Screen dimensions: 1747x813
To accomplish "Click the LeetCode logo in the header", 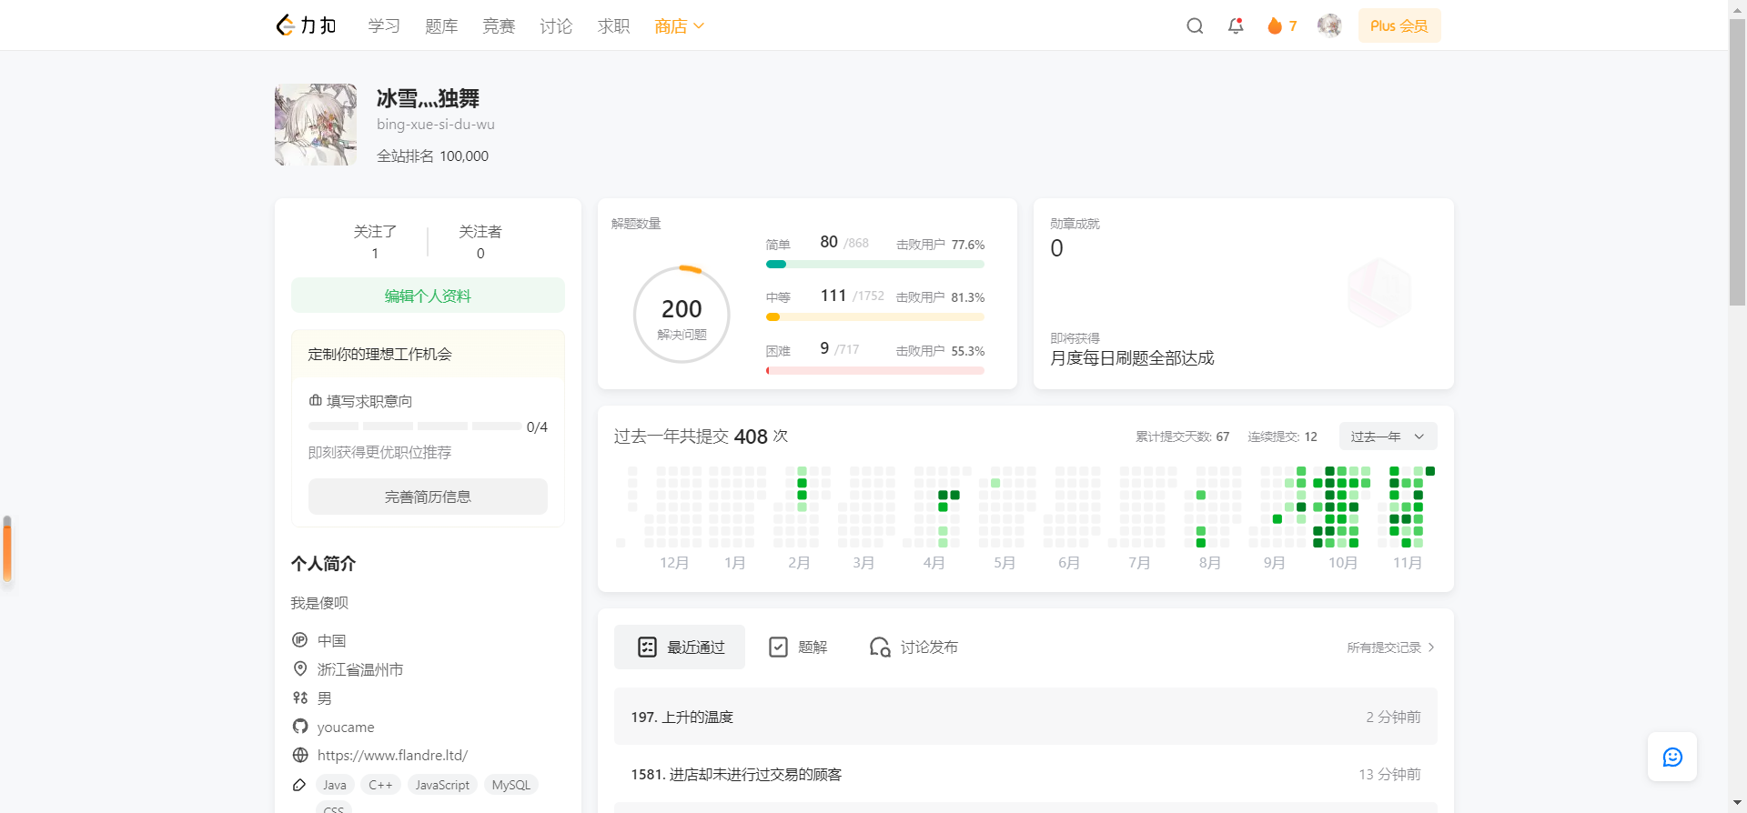I will click(x=306, y=25).
